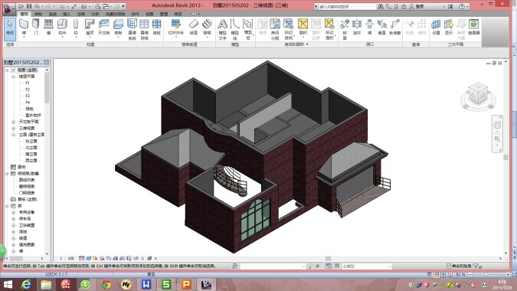Click the Set work plane (设置) icon
Viewport: 517px width, 291px height.
[x=436, y=27]
